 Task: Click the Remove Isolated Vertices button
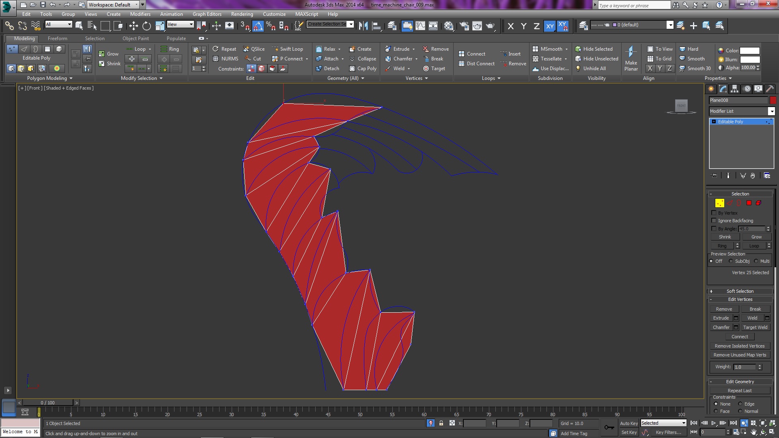click(739, 346)
